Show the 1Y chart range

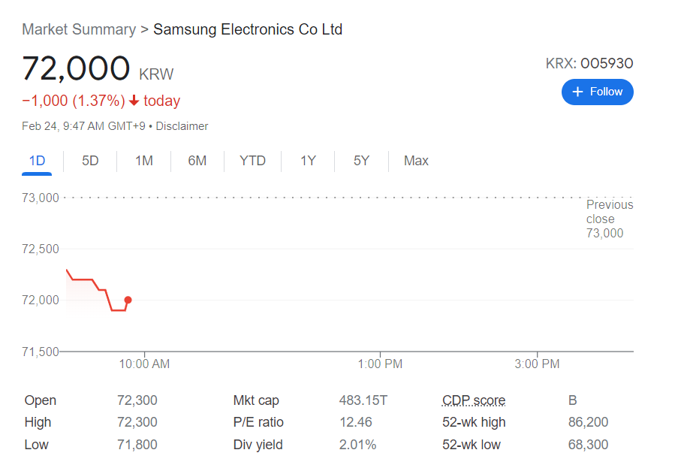coord(308,161)
